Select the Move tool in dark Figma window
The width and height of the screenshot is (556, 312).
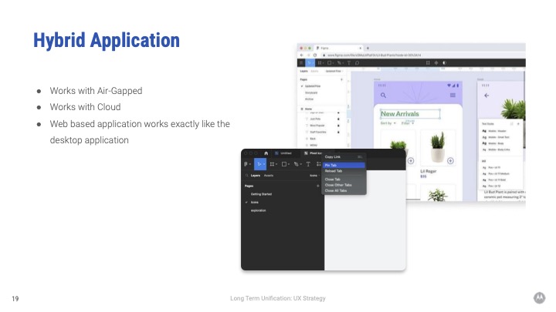click(260, 164)
